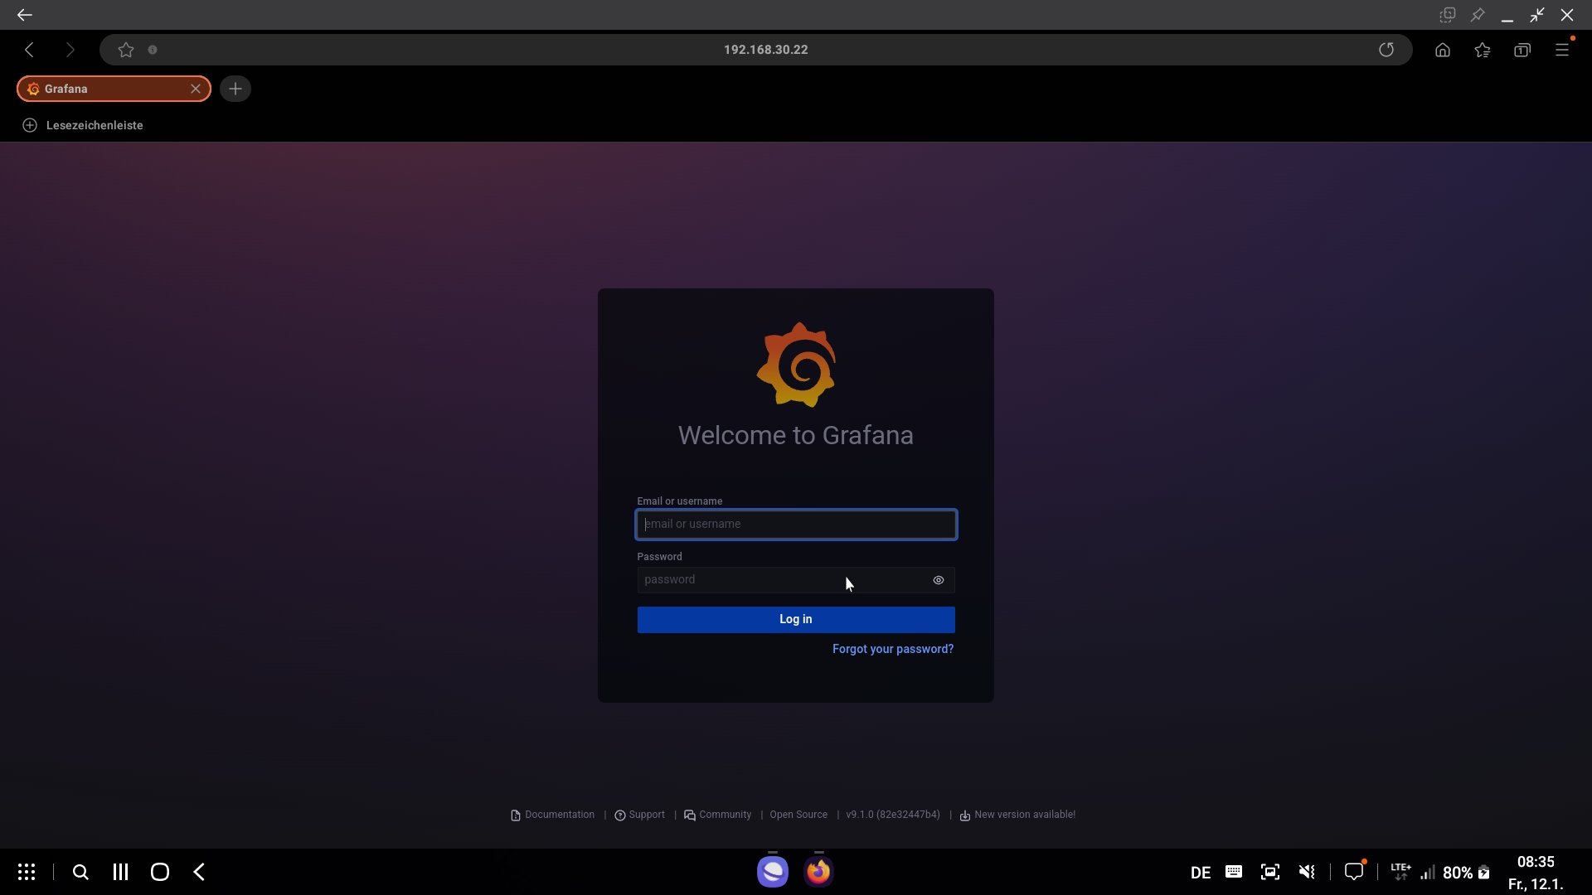Reload the page with refresh icon
The image size is (1592, 895).
pos(1386,50)
